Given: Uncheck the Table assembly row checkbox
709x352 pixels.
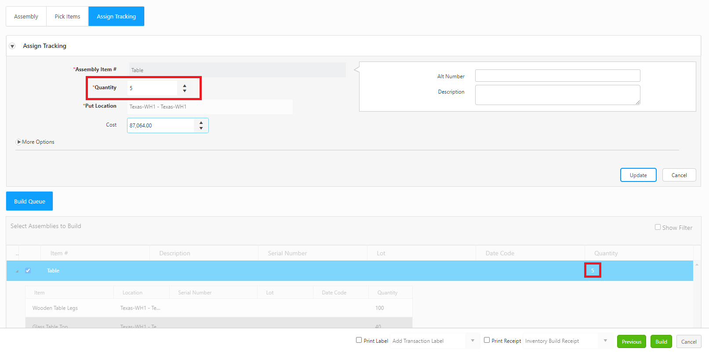Looking at the screenshot, I should pos(28,271).
